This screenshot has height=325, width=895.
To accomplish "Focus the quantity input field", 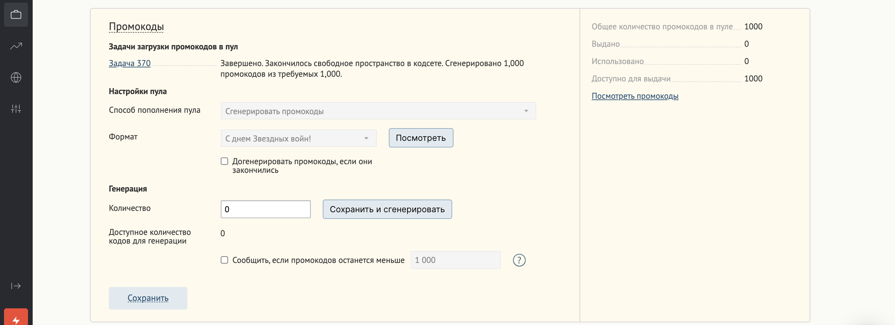I will (x=265, y=209).
